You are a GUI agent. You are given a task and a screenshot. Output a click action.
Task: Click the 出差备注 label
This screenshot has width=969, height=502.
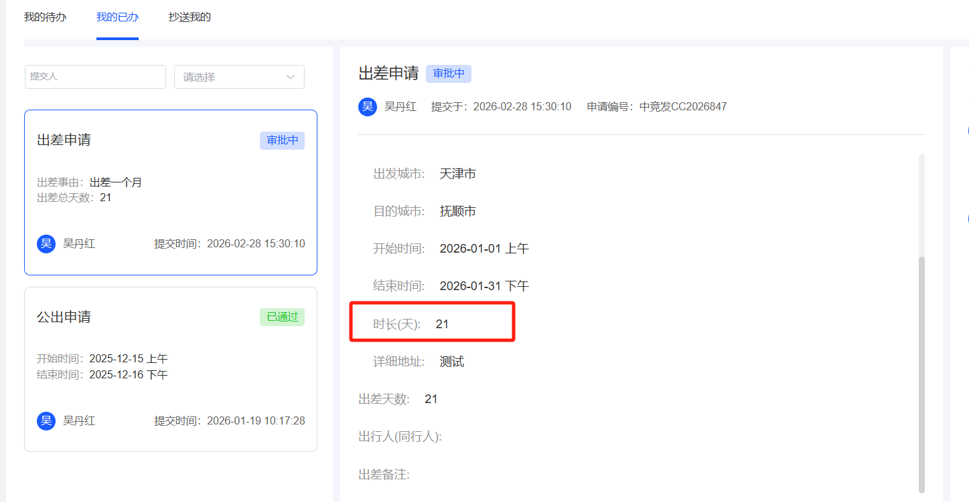click(384, 475)
